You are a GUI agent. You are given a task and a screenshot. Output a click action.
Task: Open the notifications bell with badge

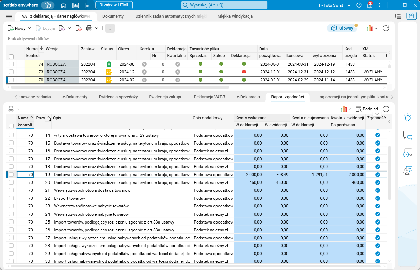coord(369,5)
